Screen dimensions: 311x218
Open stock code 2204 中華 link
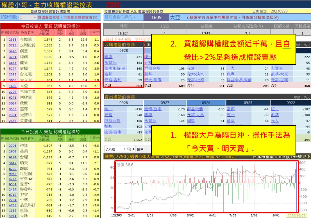point(13,200)
